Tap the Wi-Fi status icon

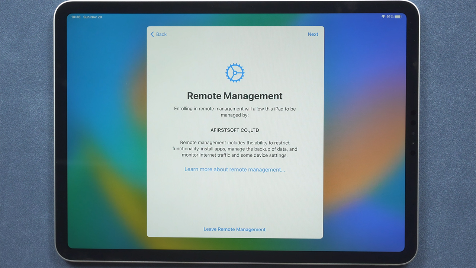click(383, 17)
